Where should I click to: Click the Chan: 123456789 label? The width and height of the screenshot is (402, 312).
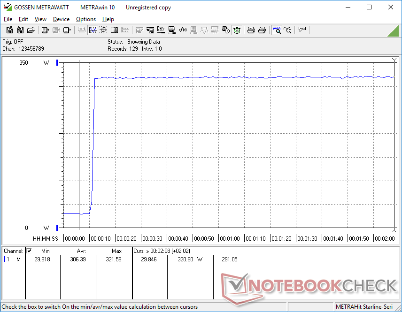(23, 49)
